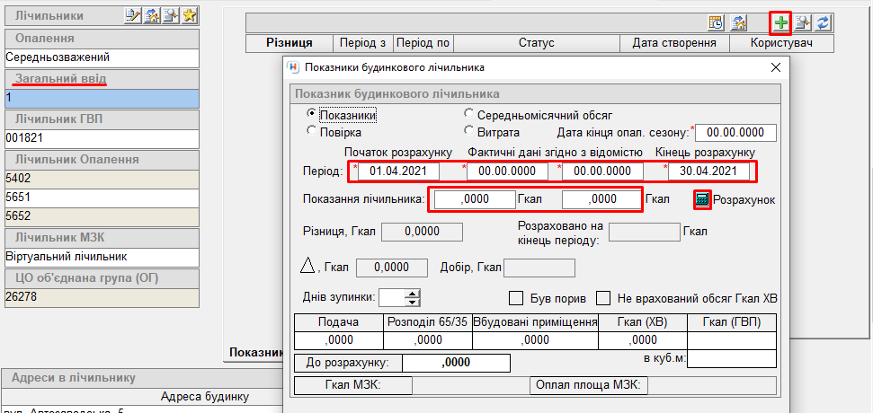Click the star favorites icon in Лічильники
The width and height of the screenshot is (873, 413).
[x=190, y=15]
